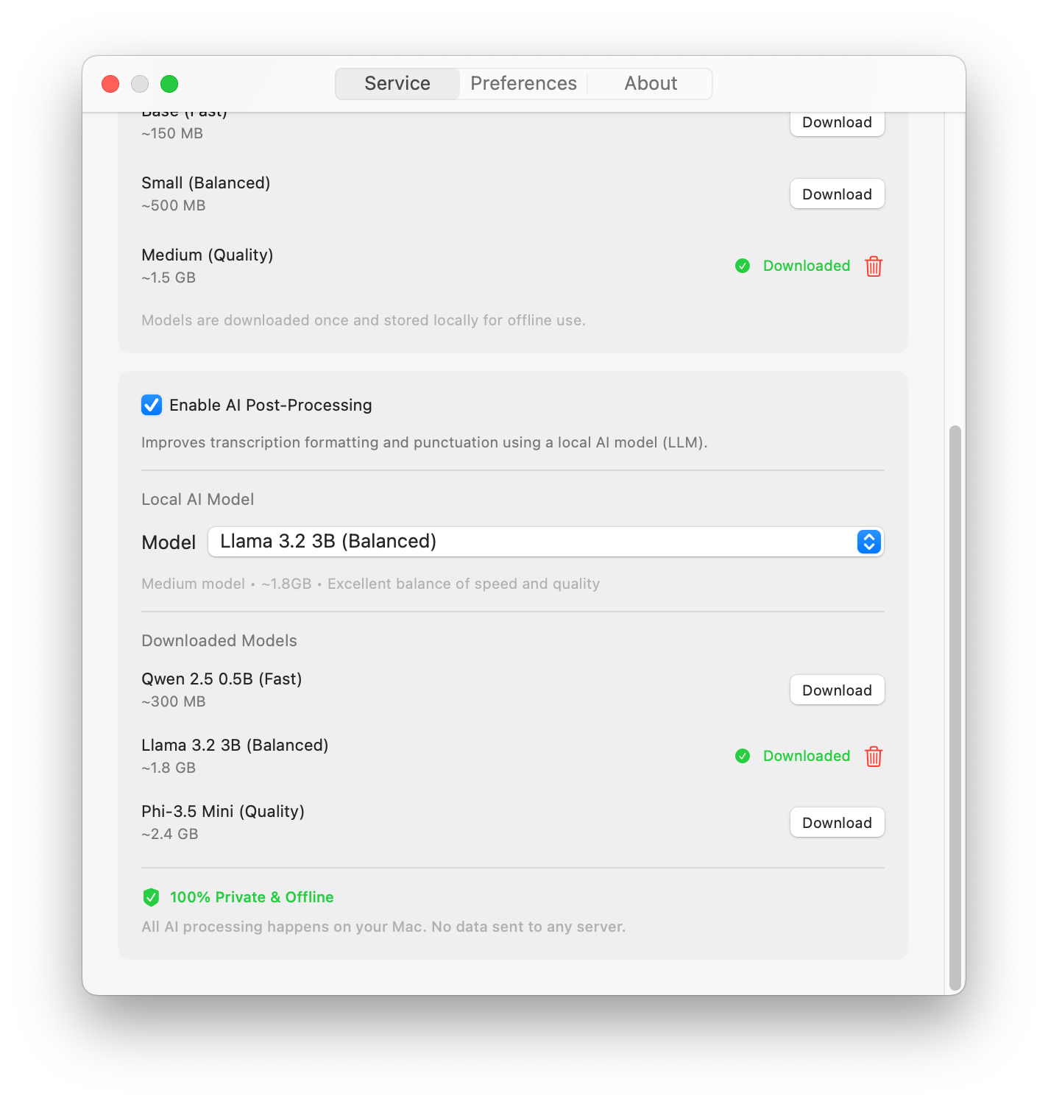Screen dimensions: 1048x1104
Task: Disable the AI Post-Processing checkbox
Action: 152,405
